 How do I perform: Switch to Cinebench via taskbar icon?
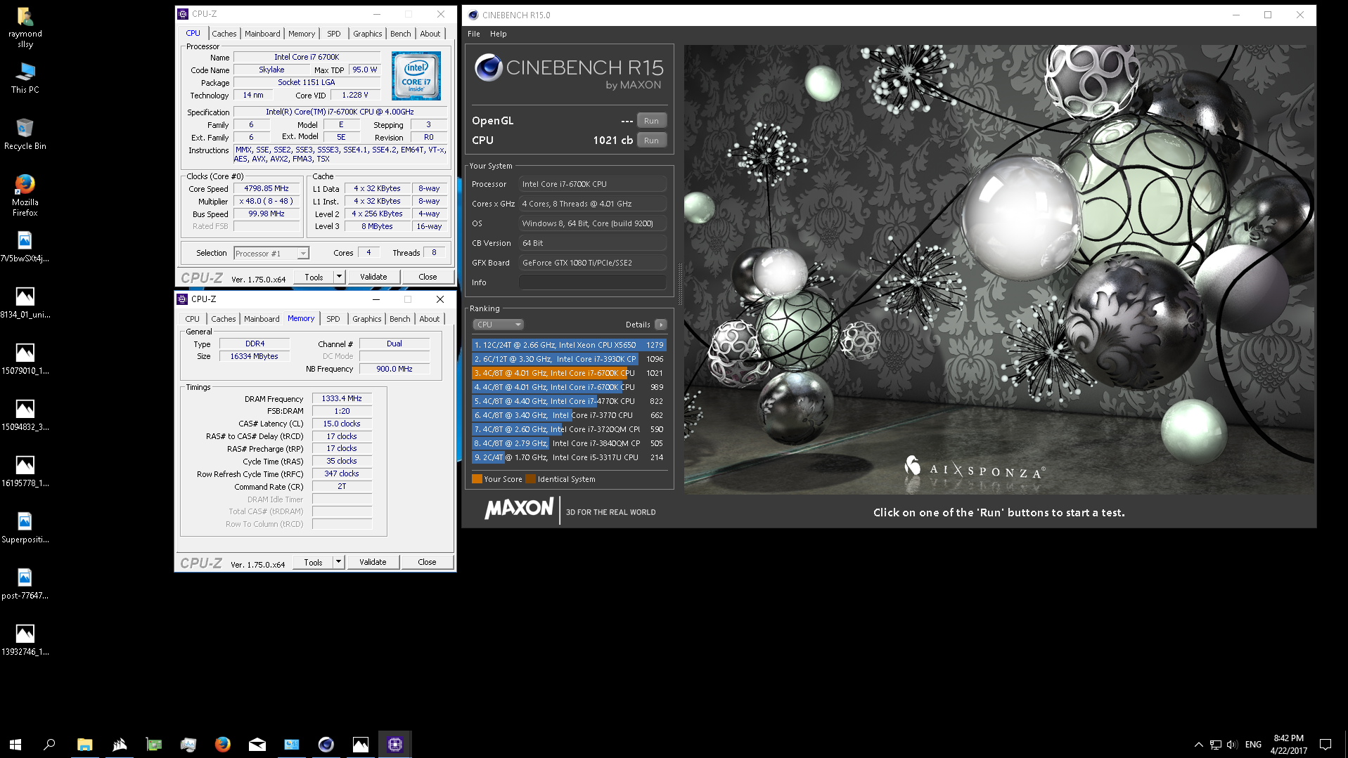click(326, 744)
